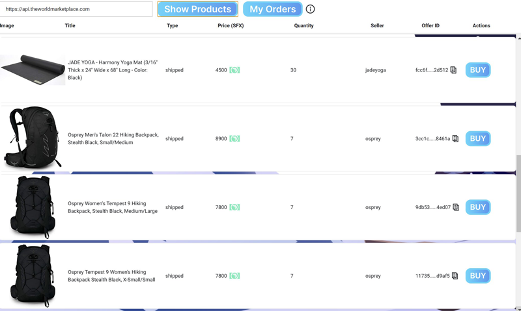Image resolution: width=521 pixels, height=311 pixels.
Task: Buy the Jade Yoga Harmony mat
Action: pyautogui.click(x=478, y=70)
